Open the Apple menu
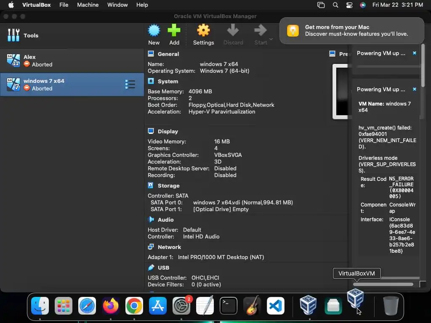The height and width of the screenshot is (323, 431). click(x=11, y=5)
